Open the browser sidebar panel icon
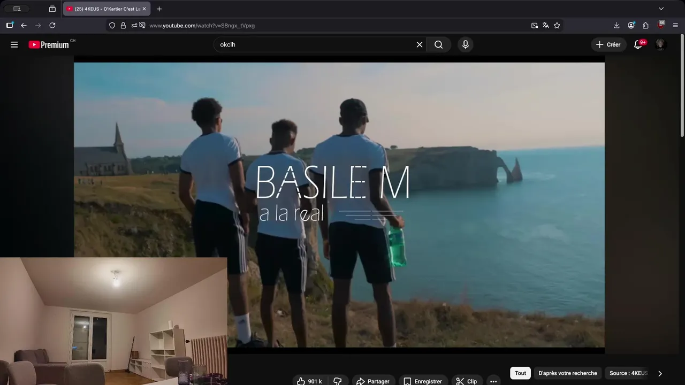Image resolution: width=685 pixels, height=385 pixels. tap(10, 25)
